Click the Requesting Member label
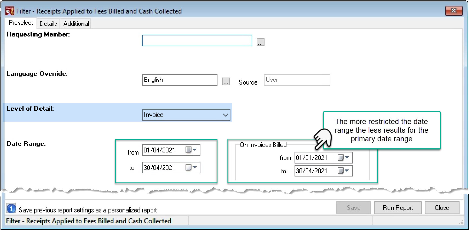This screenshot has height=230, width=469. coord(38,34)
